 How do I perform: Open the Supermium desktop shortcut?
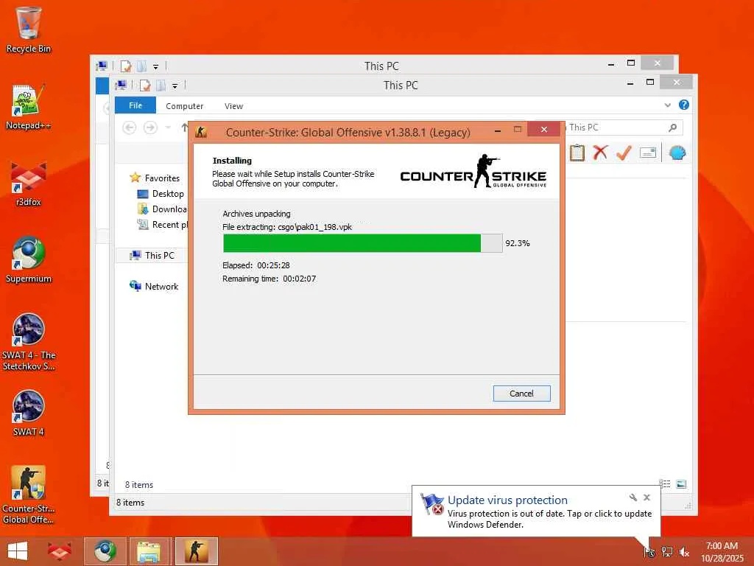tap(29, 260)
